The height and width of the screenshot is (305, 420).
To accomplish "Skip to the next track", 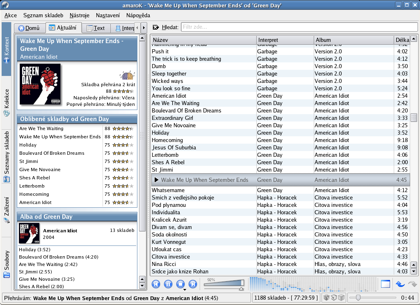I will point(193,284).
